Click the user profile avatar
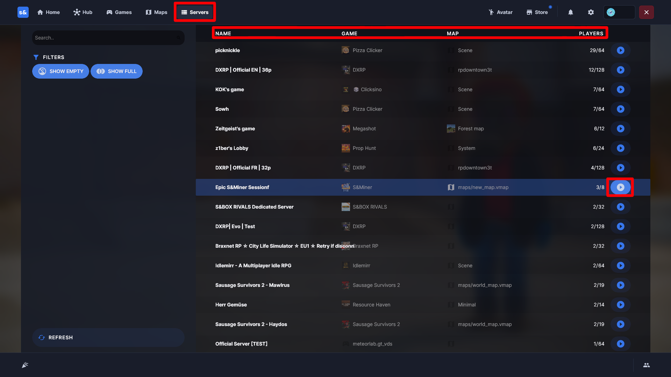The height and width of the screenshot is (377, 671). [x=611, y=12]
